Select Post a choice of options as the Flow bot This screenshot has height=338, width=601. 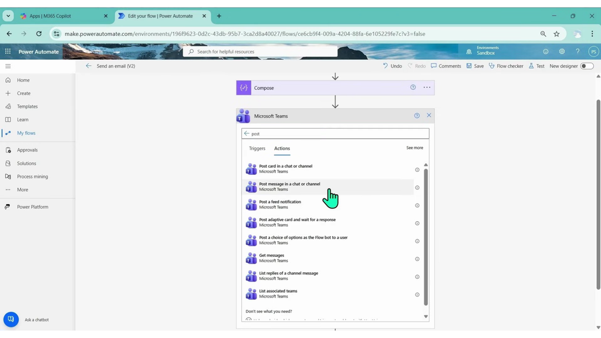click(327, 240)
